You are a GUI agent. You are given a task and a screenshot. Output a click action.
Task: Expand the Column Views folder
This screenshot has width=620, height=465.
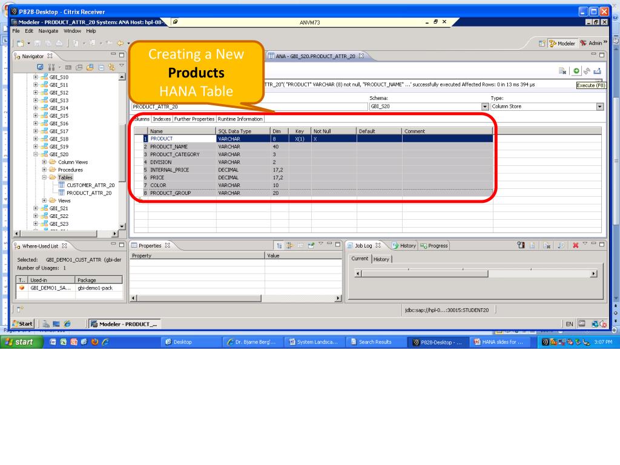(x=44, y=162)
